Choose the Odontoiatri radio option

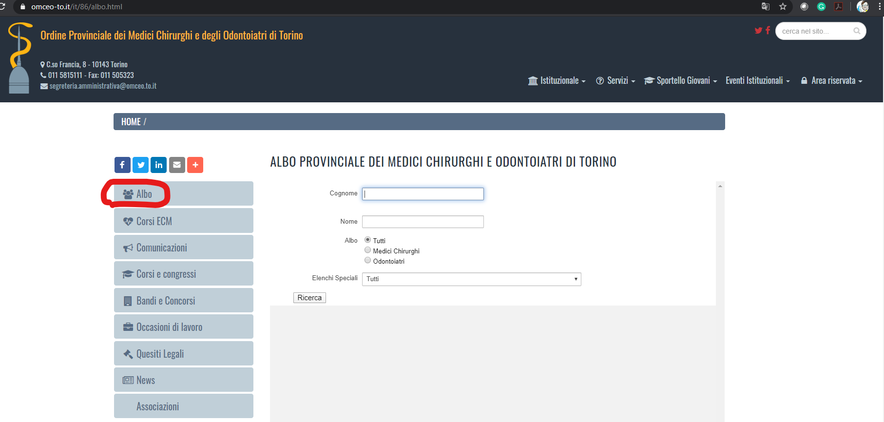coord(368,260)
